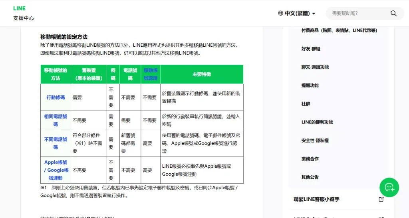Open the 支援中心 home link
The height and width of the screenshot is (218, 409).
[24, 18]
